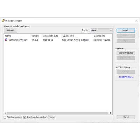Click 'No license required' cell
This screenshot has height=140, width=140.
(x=102, y=40)
